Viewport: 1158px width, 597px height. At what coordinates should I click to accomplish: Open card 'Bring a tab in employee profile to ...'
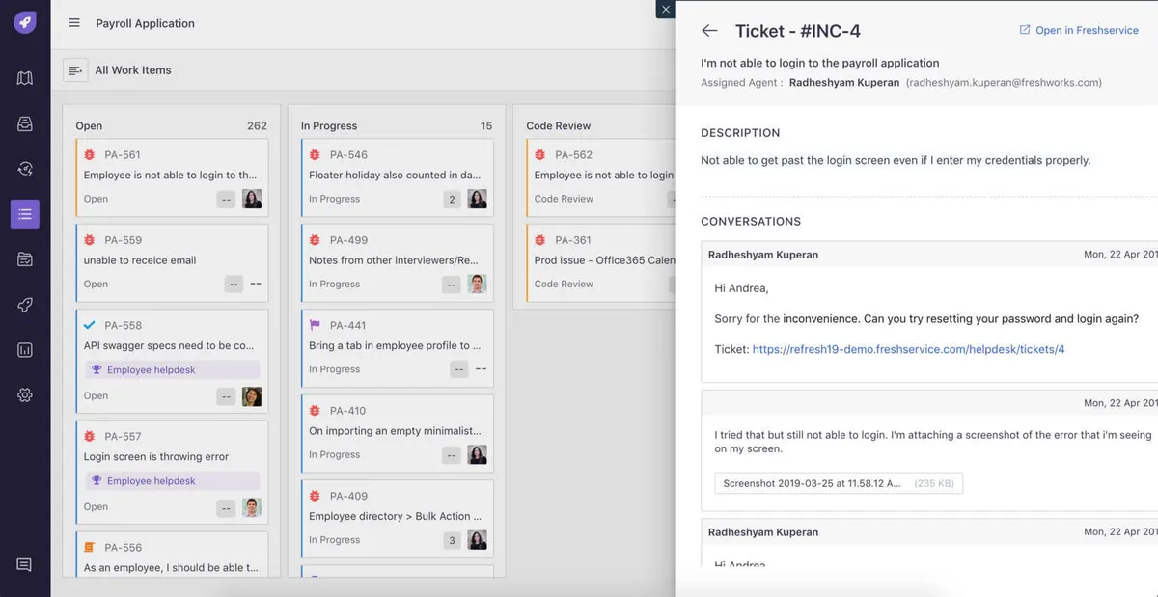pos(398,348)
